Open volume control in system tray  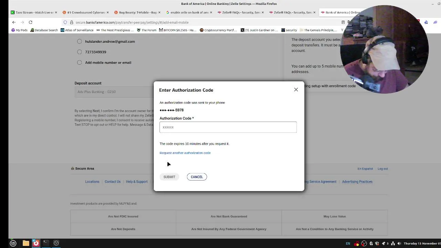click(399, 244)
